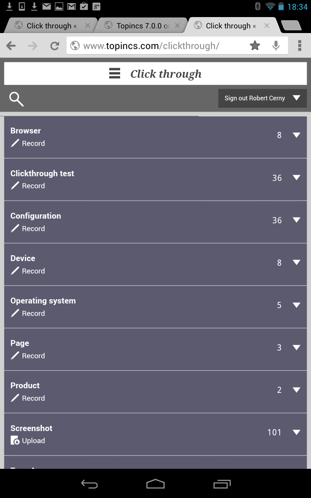Go back using browser back arrow
This screenshot has width=311, height=498.
(x=11, y=46)
